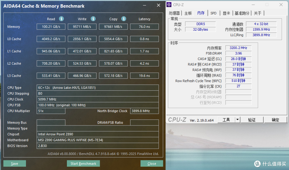Viewport: 289px width, 170px height.
Task: Open the 工具 dropdown arrow in CPU-Z
Action: point(238,120)
